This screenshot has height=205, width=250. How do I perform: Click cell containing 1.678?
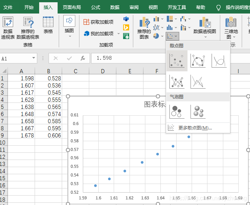tap(21, 135)
